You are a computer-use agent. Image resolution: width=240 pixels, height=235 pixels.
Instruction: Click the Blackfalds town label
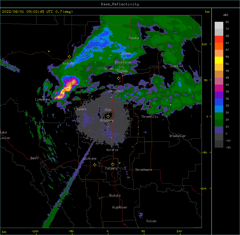point(123,62)
